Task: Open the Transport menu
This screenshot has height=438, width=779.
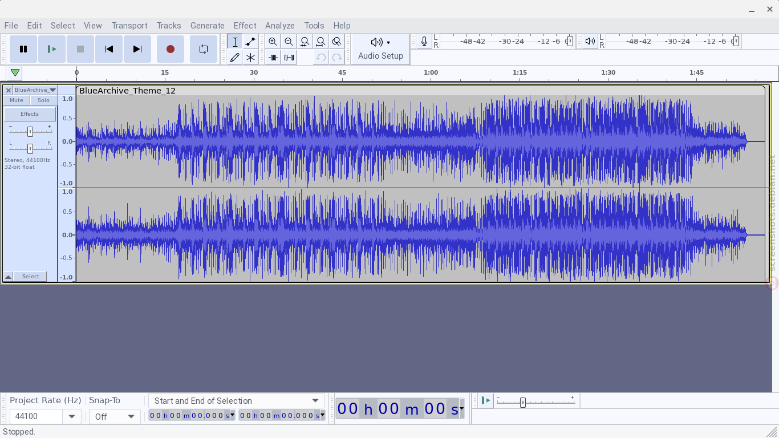Action: 129,26
